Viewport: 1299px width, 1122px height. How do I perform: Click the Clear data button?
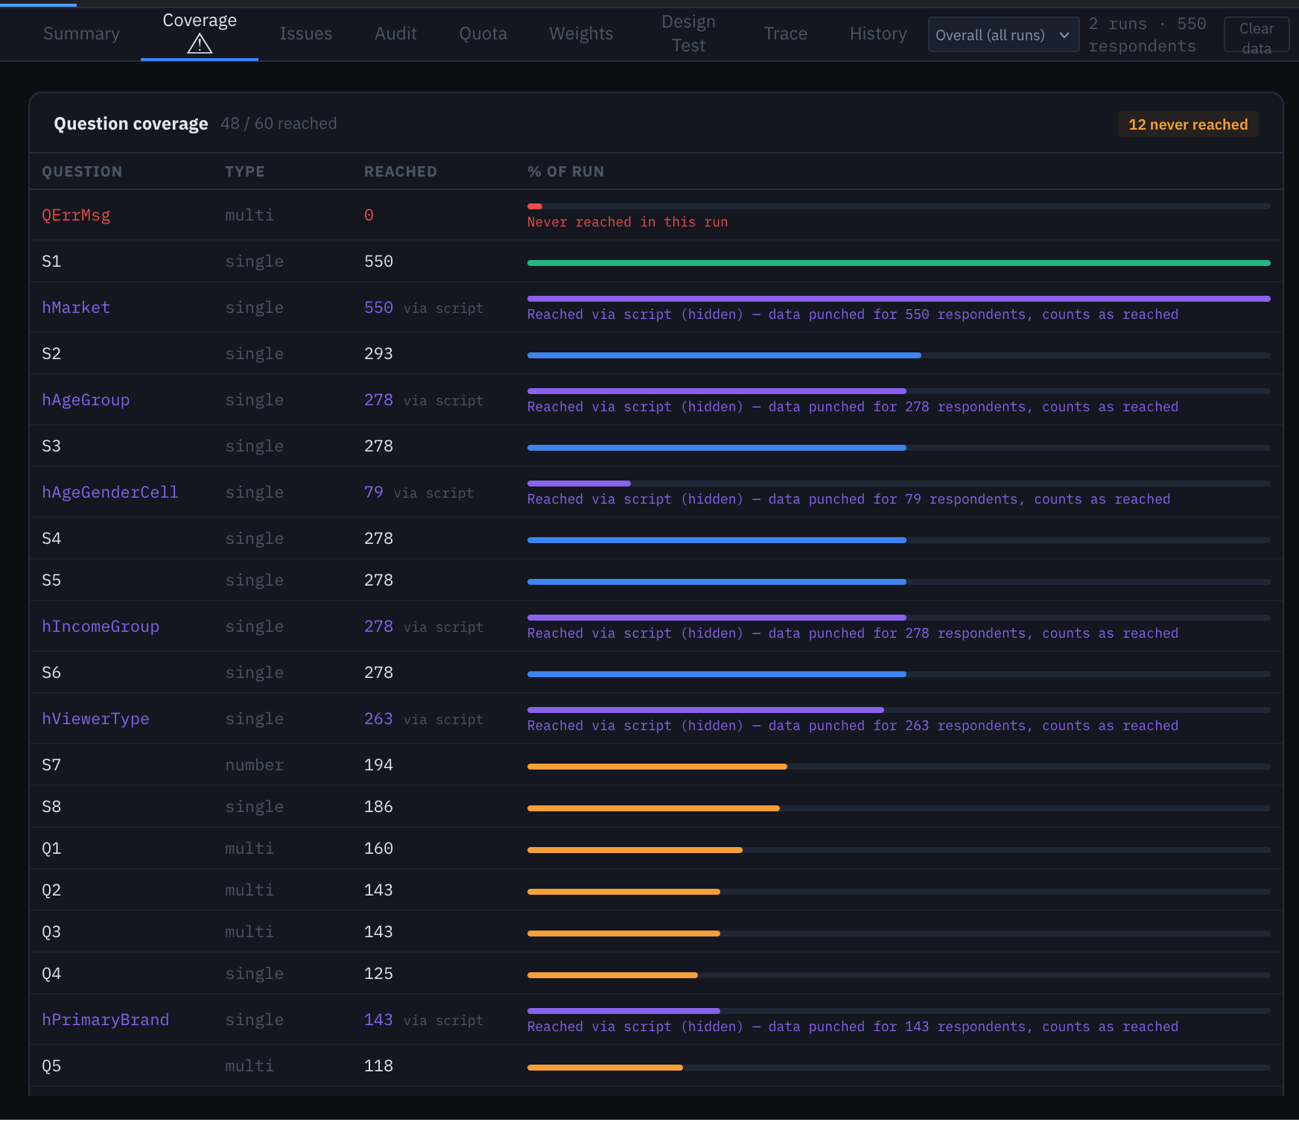point(1256,35)
